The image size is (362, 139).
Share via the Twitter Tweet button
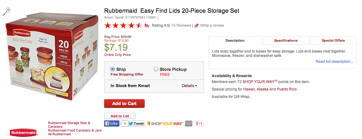137,123
